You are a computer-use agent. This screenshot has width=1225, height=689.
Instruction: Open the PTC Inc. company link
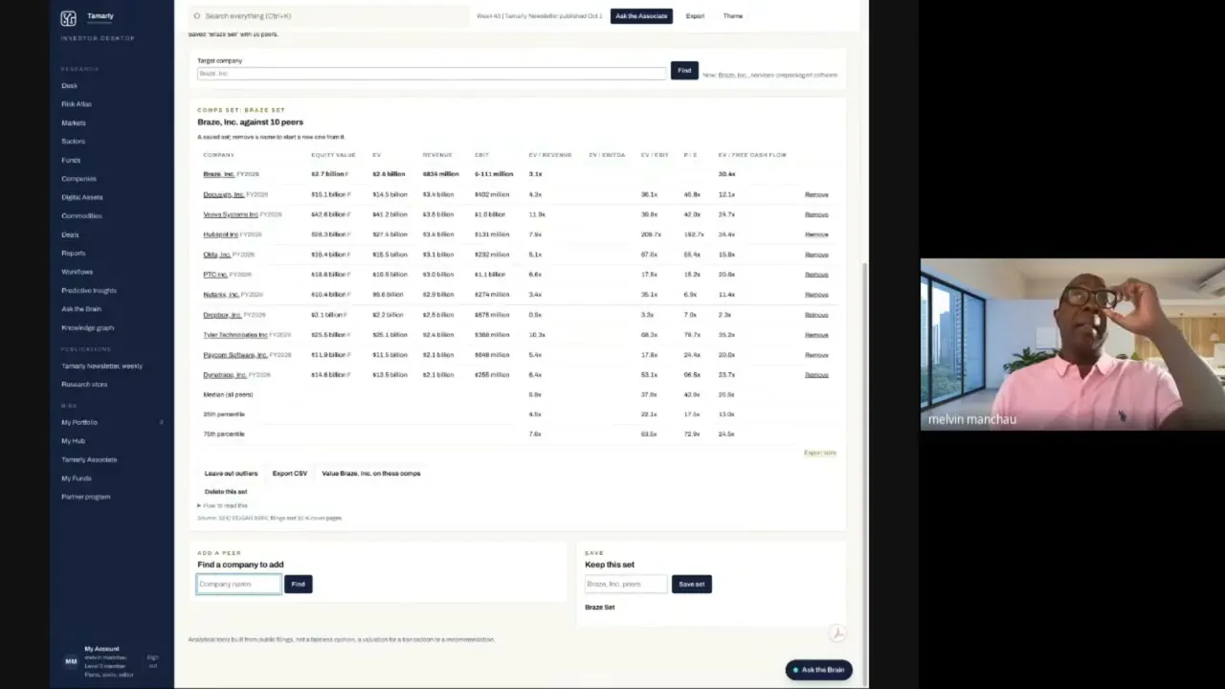(x=215, y=275)
